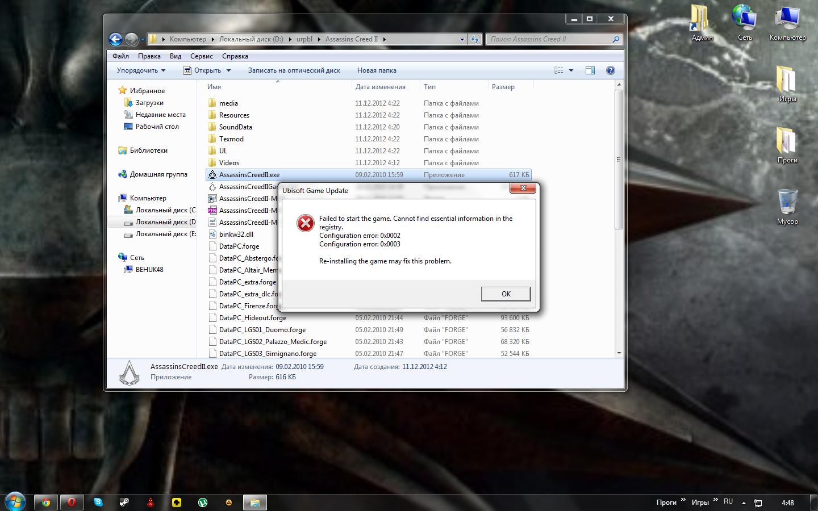Viewport: 818px width, 511px height.
Task: Select Загрузки in the navigation pane
Action: (149, 103)
